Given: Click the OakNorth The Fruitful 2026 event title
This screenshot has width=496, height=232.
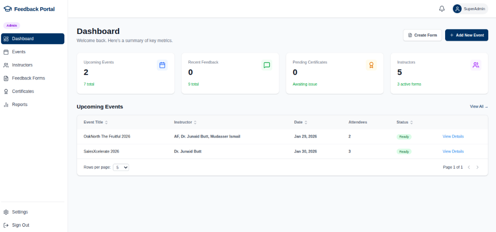Looking at the screenshot, I should pos(107,137).
